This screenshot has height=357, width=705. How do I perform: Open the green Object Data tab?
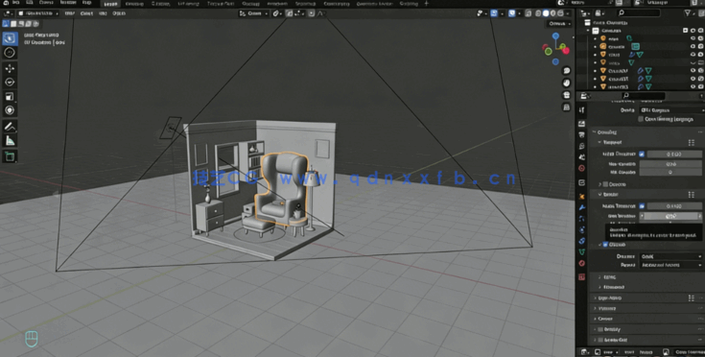(x=582, y=251)
